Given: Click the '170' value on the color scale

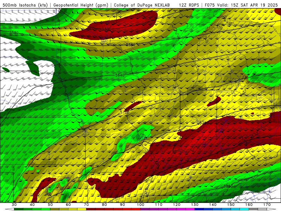Looking at the screenshot, I should point(267,205).
